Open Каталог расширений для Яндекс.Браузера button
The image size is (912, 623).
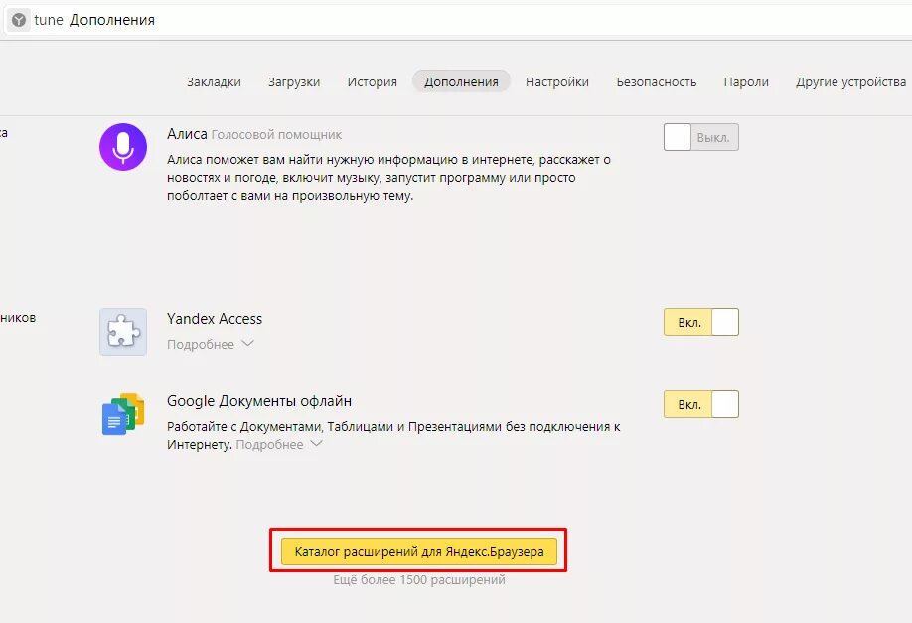419,551
